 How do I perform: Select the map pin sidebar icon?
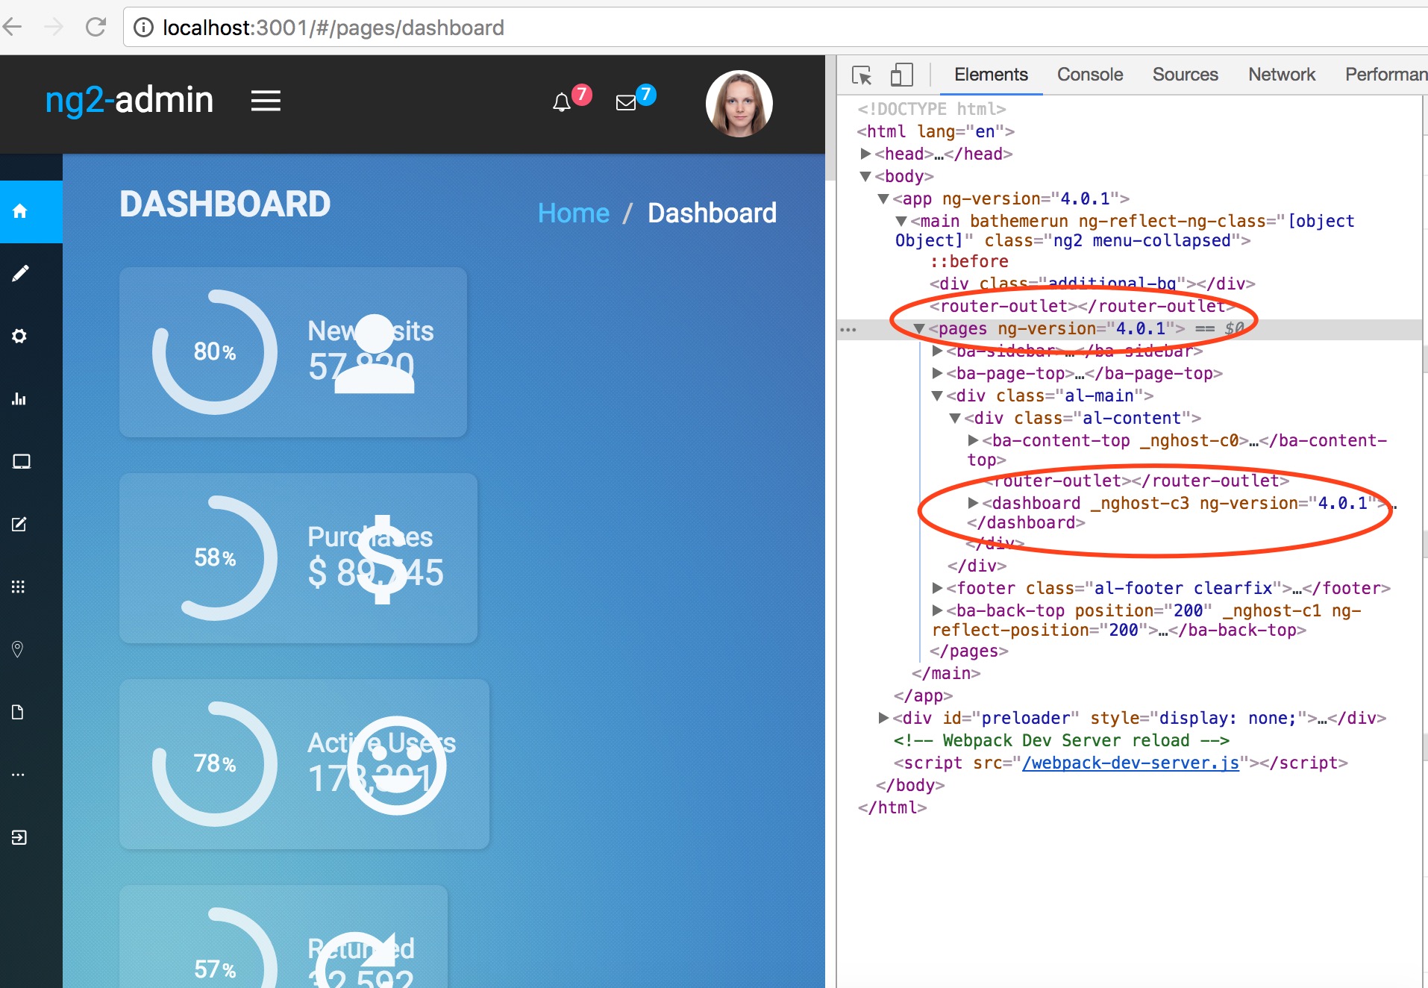click(18, 649)
